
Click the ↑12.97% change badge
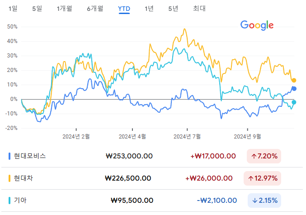point(262,178)
